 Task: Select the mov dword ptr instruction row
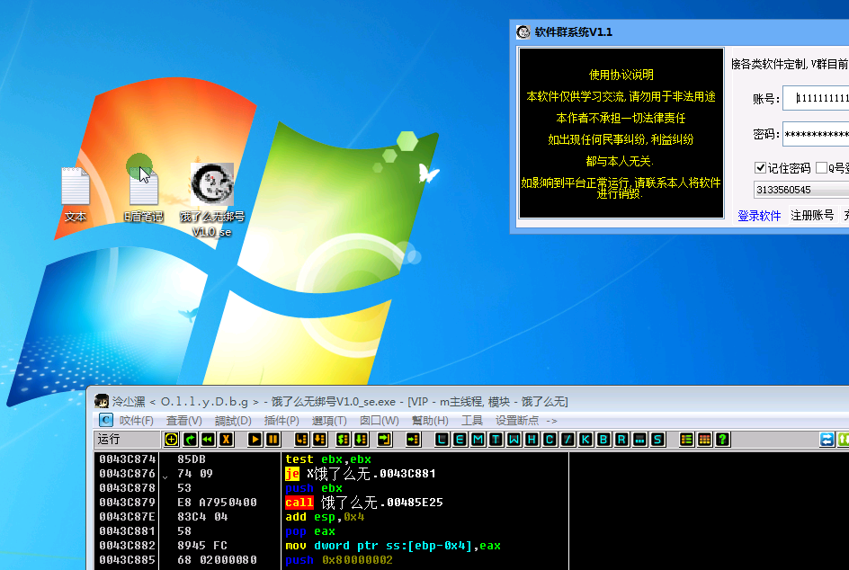331,546
